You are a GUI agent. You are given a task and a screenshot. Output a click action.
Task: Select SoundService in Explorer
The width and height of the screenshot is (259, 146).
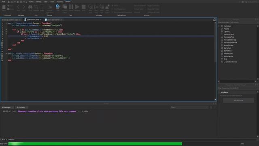click(228, 56)
